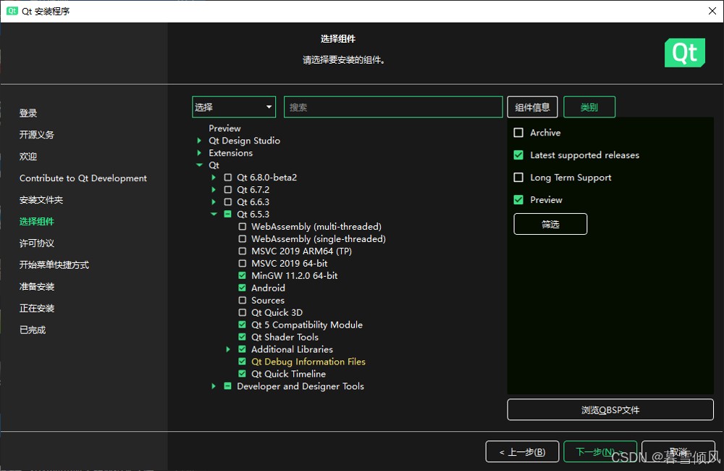724x471 pixels.
Task: Go back with 上一步(B) button
Action: coord(522,451)
